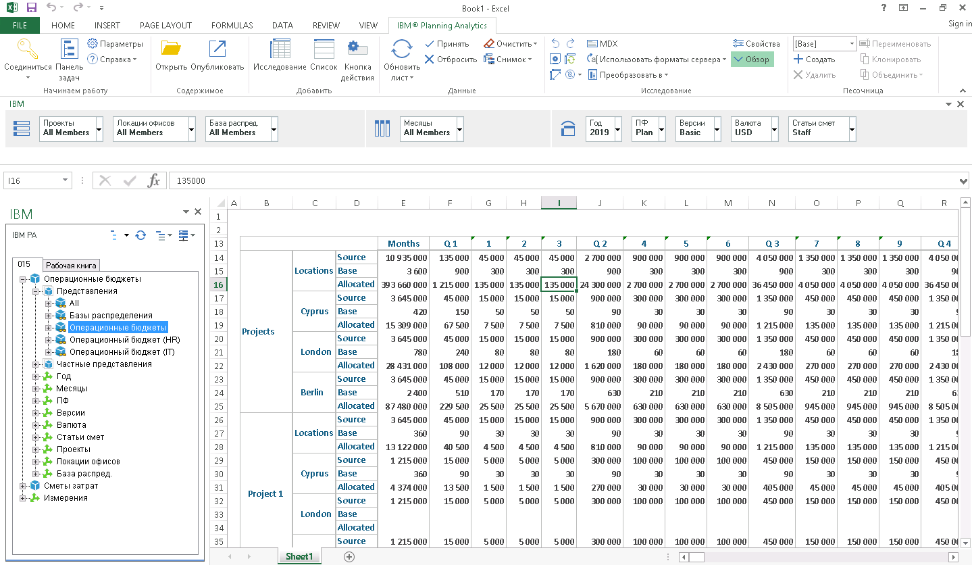Click into the formula bar value 135000
Screen dimensions: 972x565
(x=191, y=180)
